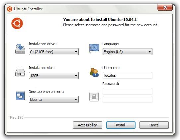Click the Rev 190 version label
Image resolution: width=180 pixels, height=140 pixels.
(x=17, y=117)
